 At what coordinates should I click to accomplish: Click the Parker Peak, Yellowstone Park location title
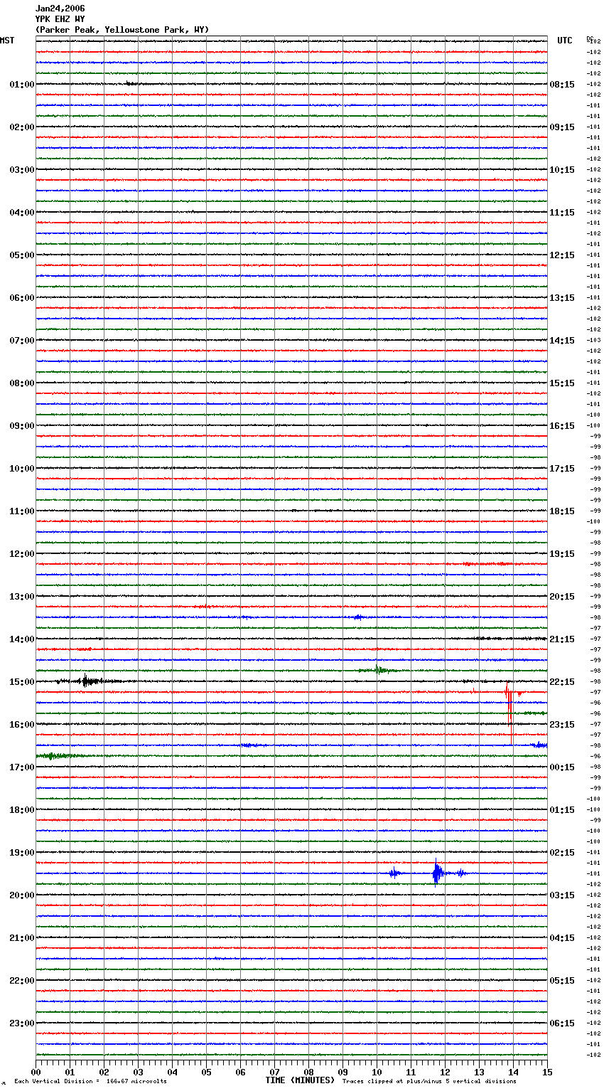122,30
